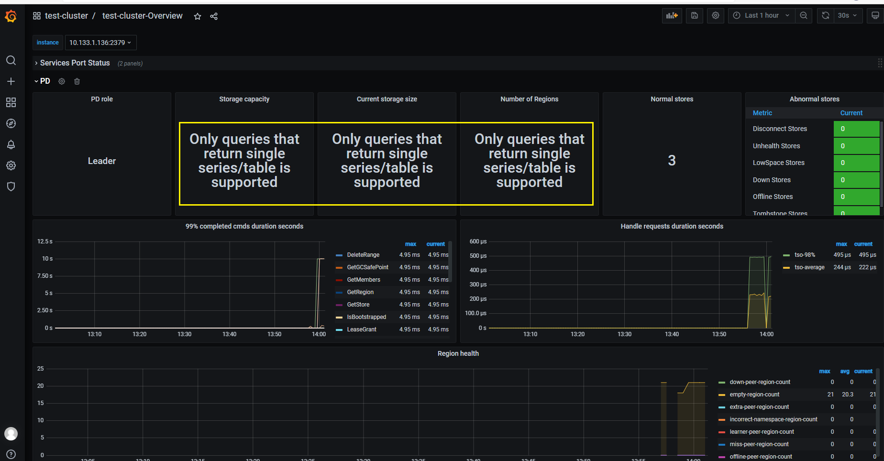
Task: Share dashboard via share icon
Action: [x=214, y=16]
